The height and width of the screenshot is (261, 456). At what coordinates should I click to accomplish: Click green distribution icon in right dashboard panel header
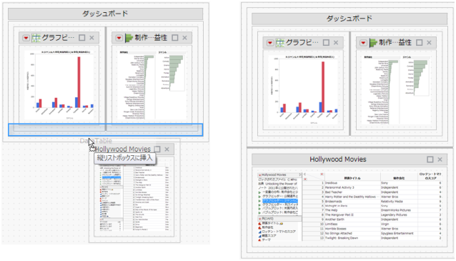tap(373, 43)
